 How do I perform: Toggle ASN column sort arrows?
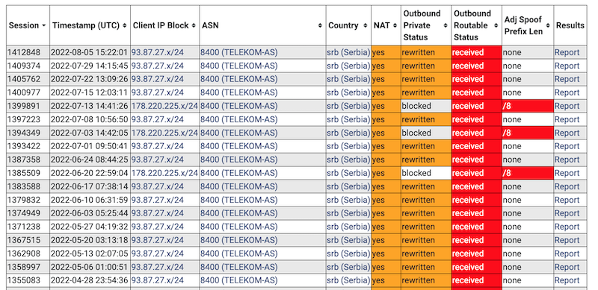pyautogui.click(x=321, y=25)
